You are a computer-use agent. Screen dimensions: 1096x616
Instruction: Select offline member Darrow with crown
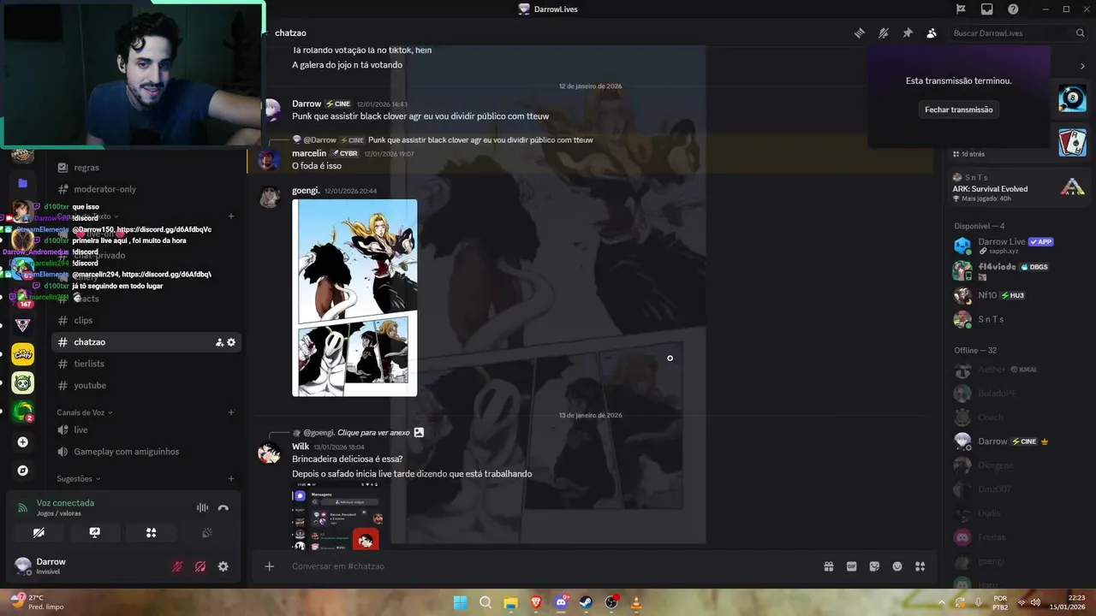1019,441
